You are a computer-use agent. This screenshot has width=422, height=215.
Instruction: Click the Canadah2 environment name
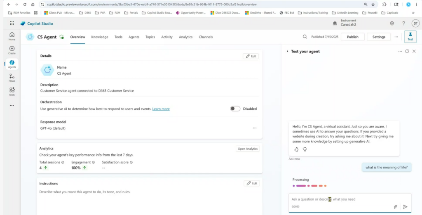click(x=348, y=25)
